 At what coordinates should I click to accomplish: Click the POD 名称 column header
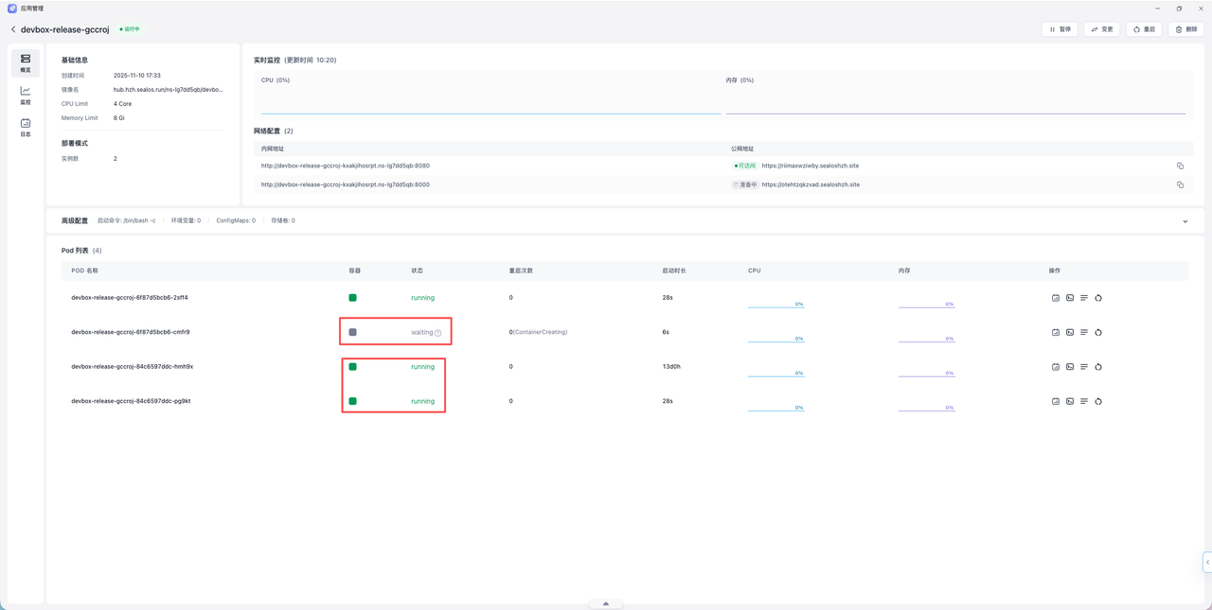click(x=84, y=270)
